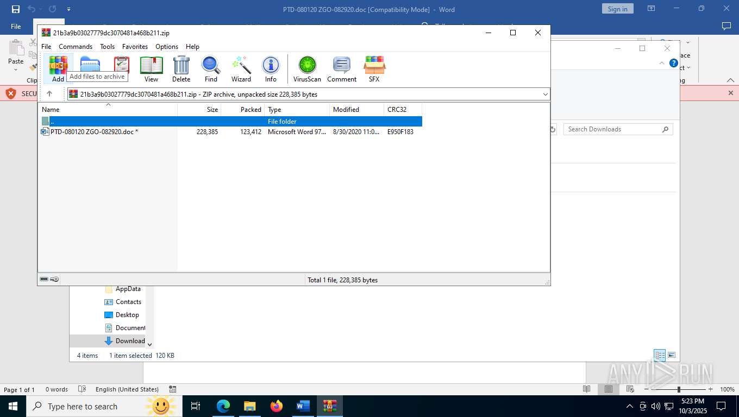The height and width of the screenshot is (417, 739).
Task: Open the WinRAR Help menu
Action: tap(192, 47)
